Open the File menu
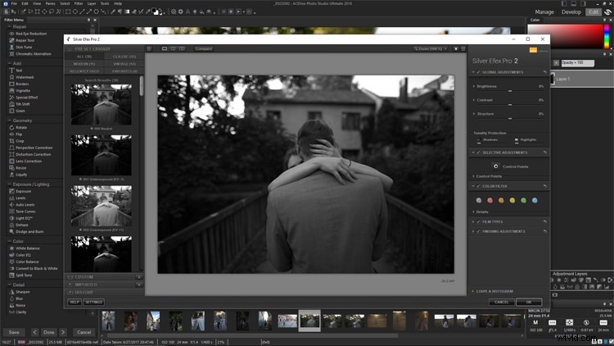This screenshot has width=614, height=346. click(x=14, y=3)
